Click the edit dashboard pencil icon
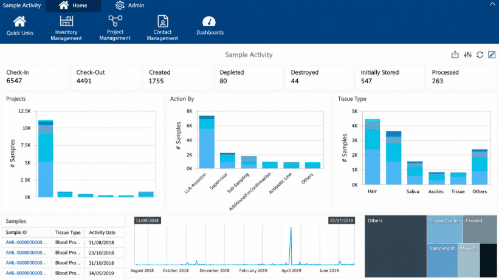 click(492, 55)
